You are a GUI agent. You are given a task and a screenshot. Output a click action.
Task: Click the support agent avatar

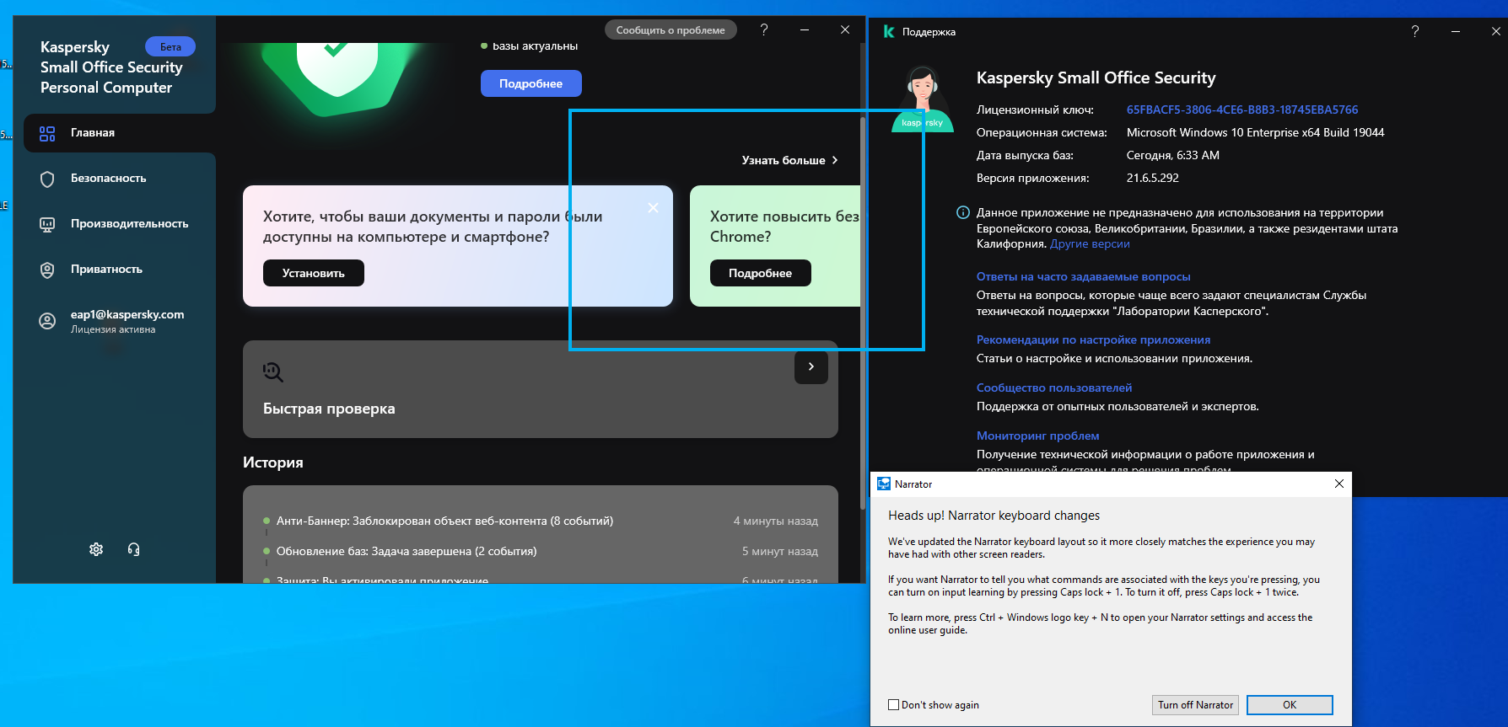tap(923, 99)
